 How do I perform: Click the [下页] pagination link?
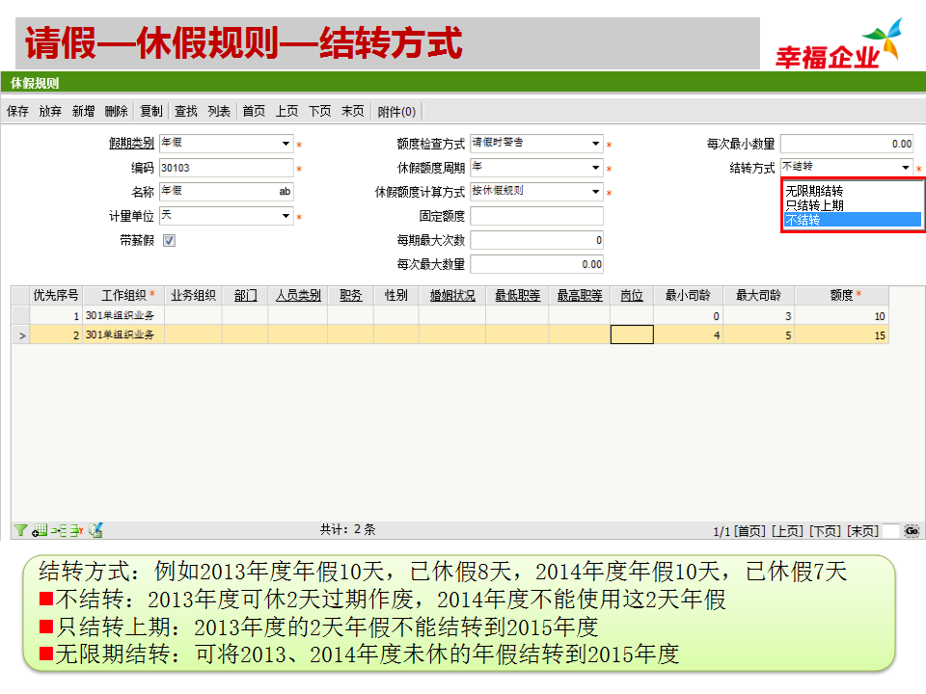tap(825, 531)
